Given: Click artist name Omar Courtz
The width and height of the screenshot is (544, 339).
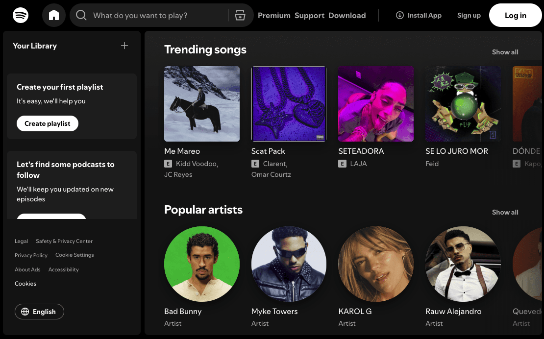Looking at the screenshot, I should click(272, 174).
